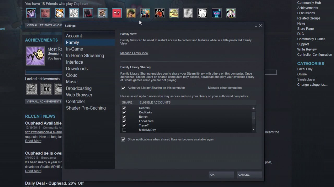The image size is (334, 187).
Task: Click the View All Achievements button
Action: [x=44, y=102]
